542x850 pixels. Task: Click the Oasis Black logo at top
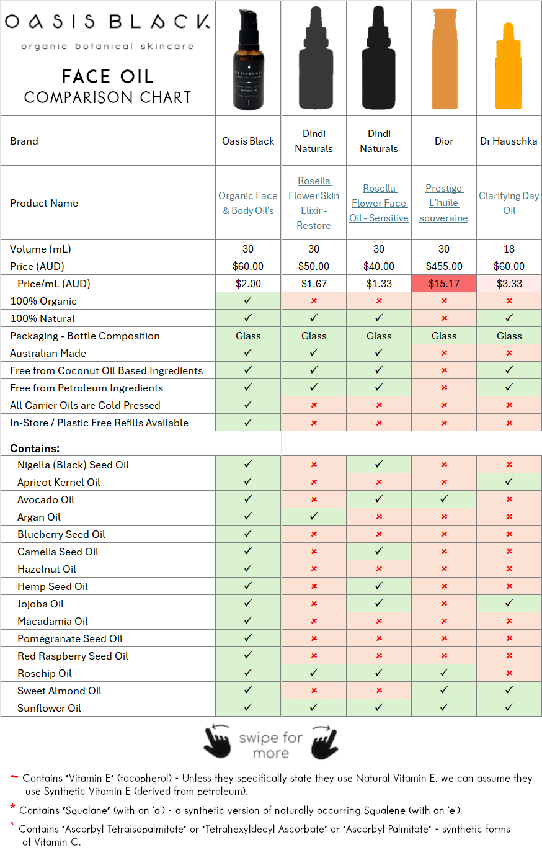tap(107, 22)
